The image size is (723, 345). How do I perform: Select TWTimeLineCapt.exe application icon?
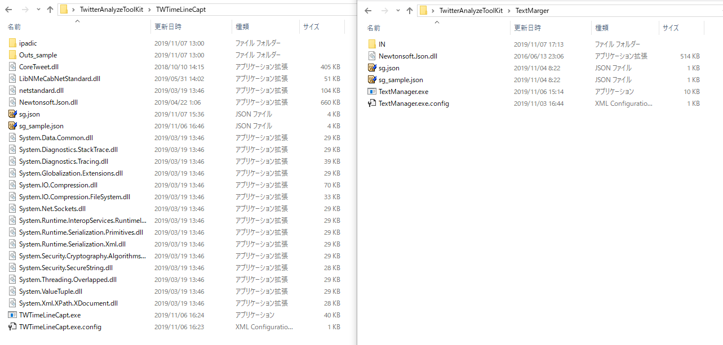(12, 315)
